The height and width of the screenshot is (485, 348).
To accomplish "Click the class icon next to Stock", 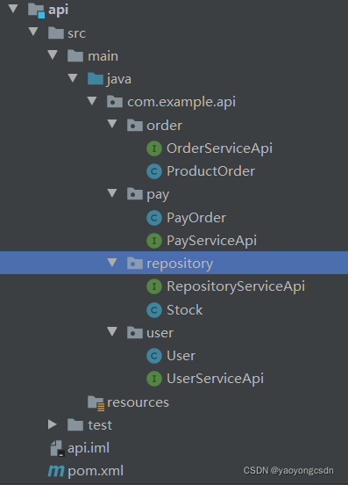I will tap(154, 309).
